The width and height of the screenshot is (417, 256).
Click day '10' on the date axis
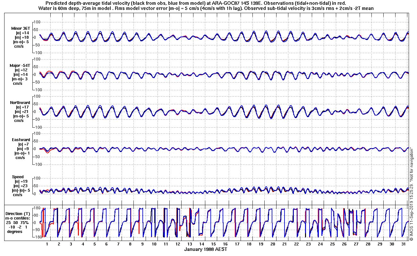(x=154, y=244)
